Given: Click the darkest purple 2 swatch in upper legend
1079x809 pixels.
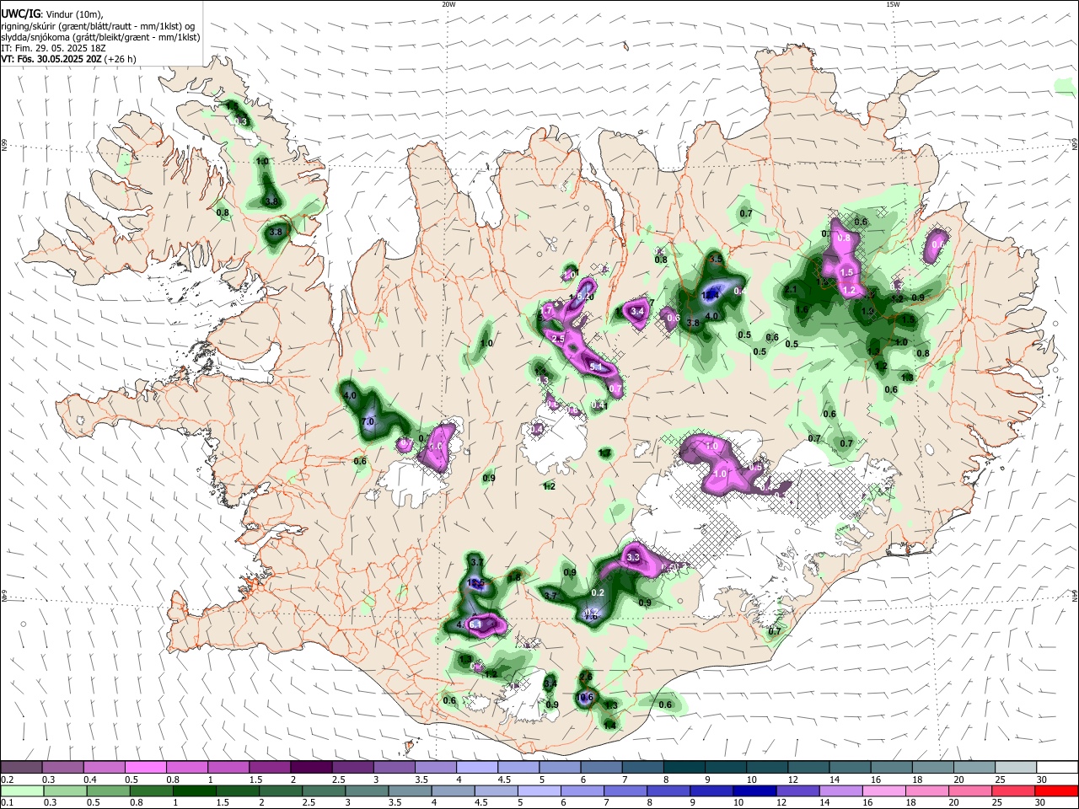Looking at the screenshot, I should click(x=310, y=767).
